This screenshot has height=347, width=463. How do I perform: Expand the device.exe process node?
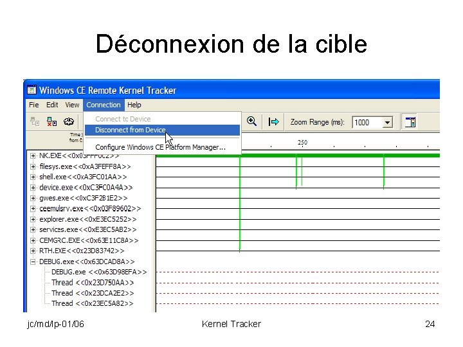tap(33, 188)
